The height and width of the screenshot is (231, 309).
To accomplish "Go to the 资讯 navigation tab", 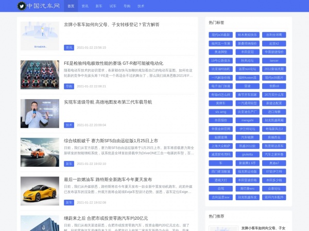I will [x=85, y=6].
